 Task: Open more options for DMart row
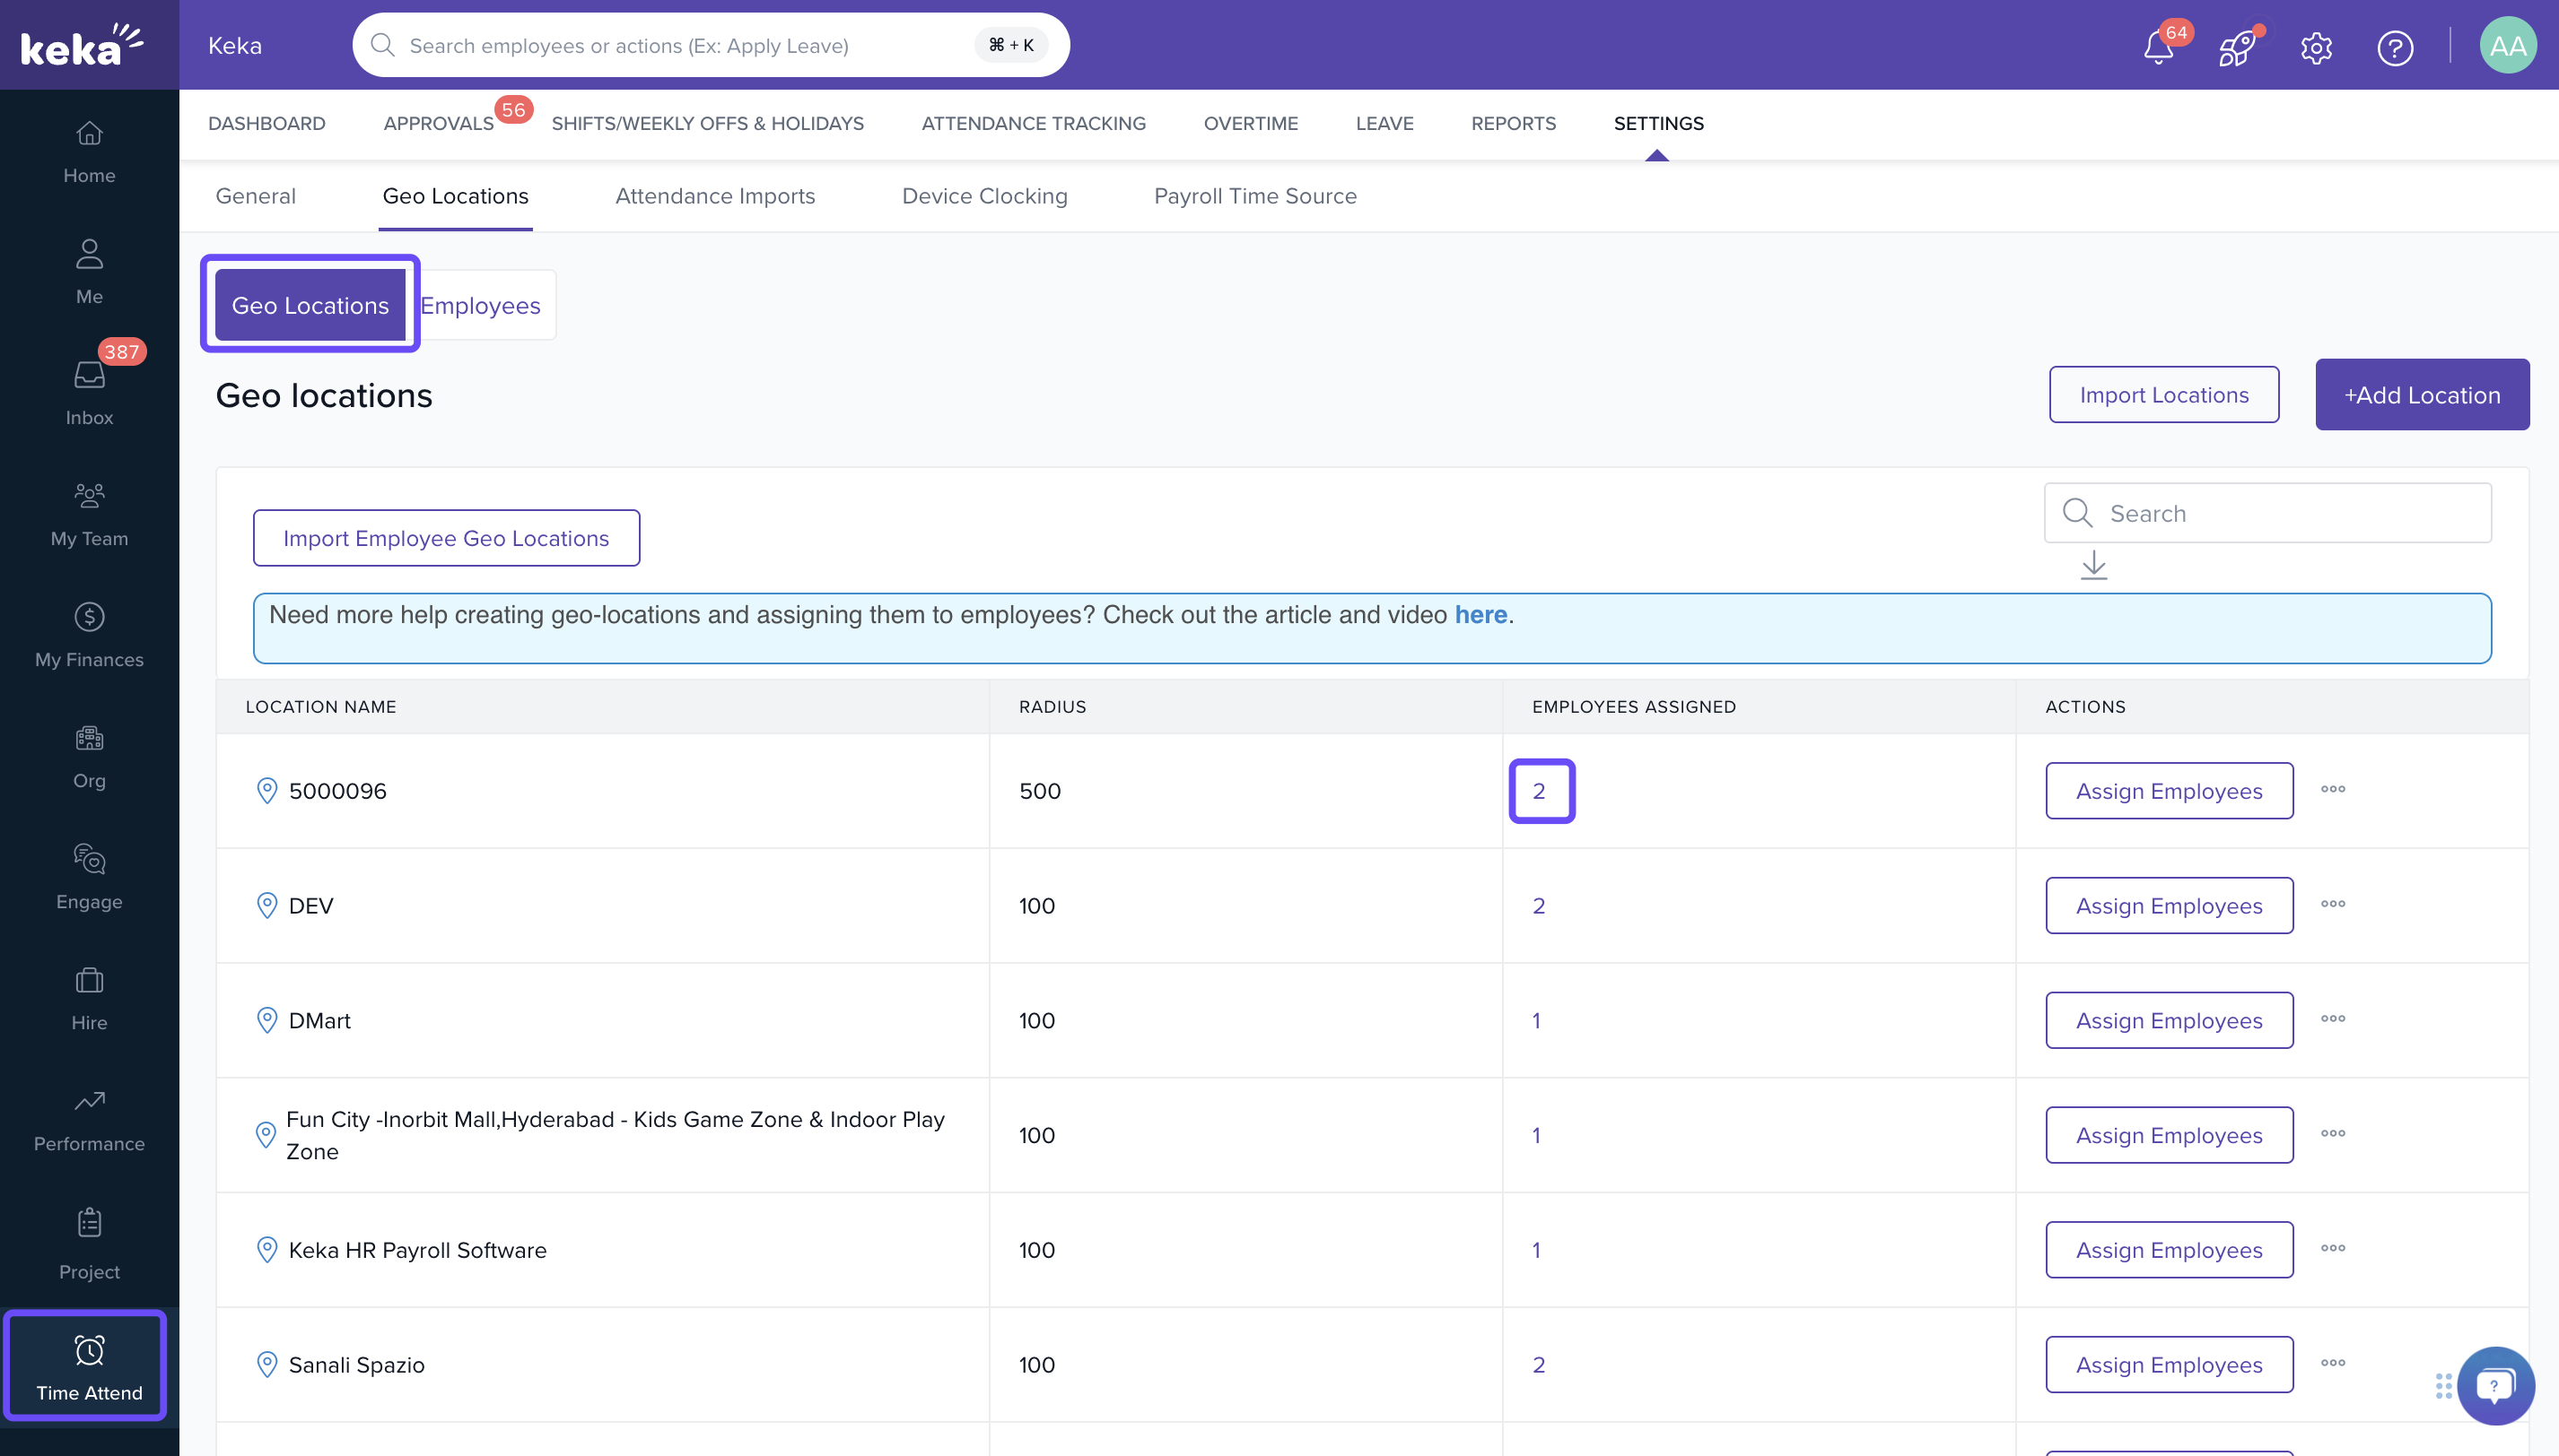2333,1019
